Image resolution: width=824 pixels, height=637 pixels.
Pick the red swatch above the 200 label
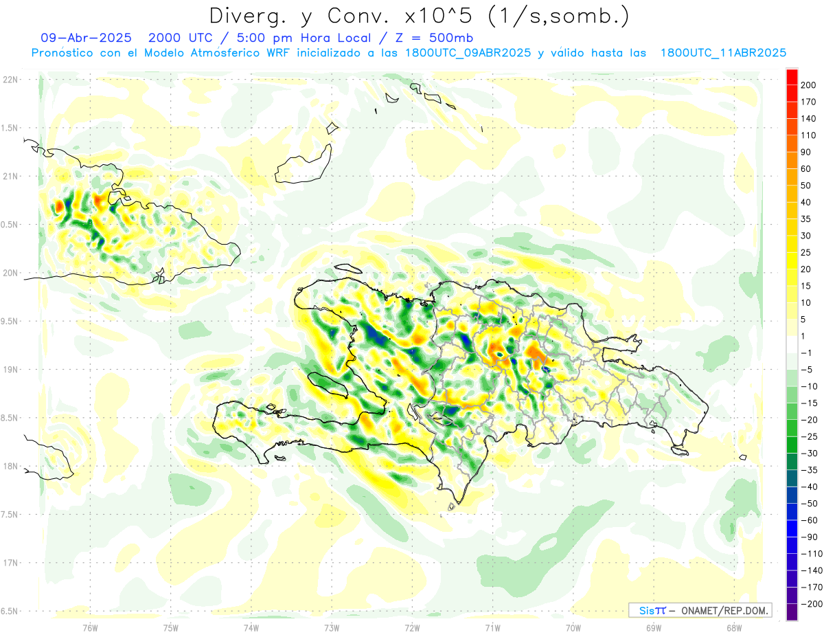(792, 77)
